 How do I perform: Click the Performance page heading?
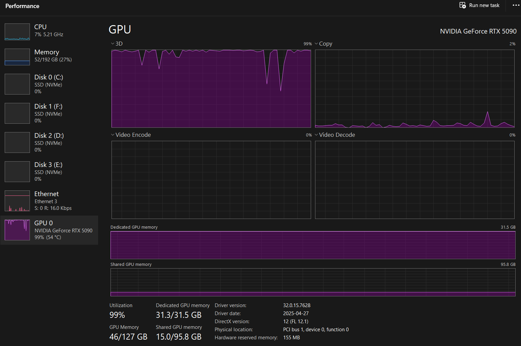[22, 6]
